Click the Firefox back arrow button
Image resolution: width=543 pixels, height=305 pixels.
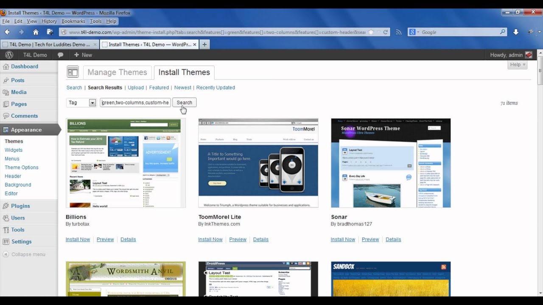7,32
